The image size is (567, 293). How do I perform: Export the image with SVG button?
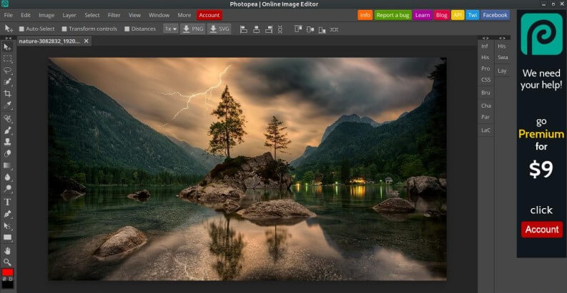(x=219, y=29)
